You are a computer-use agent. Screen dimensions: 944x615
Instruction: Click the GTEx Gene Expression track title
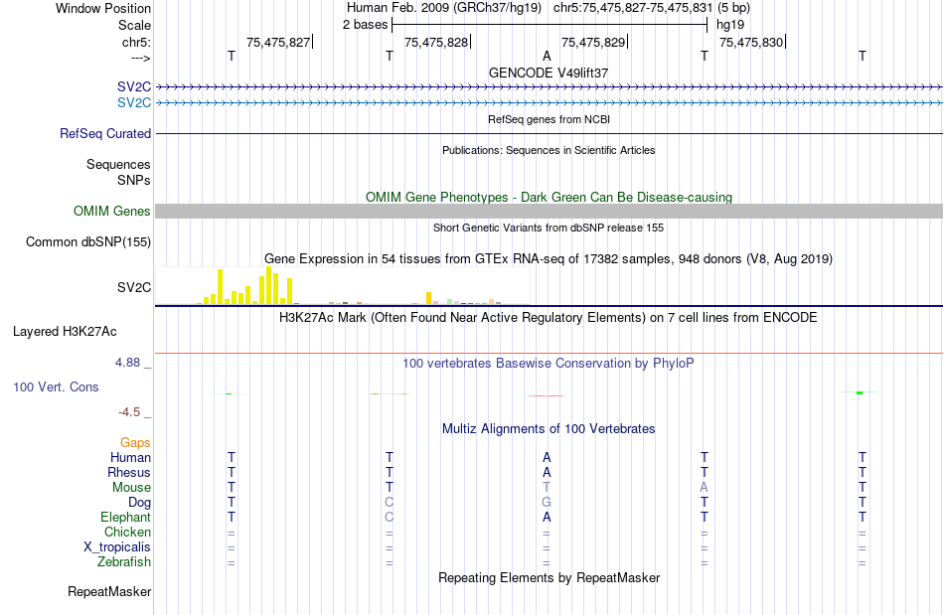point(549,258)
